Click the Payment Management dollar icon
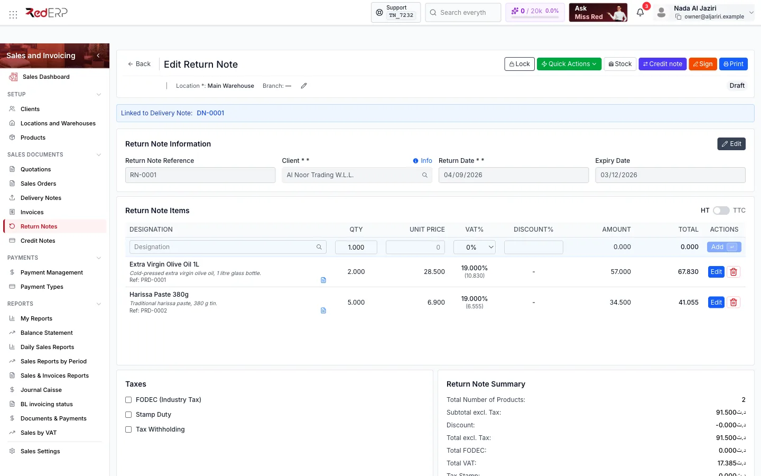 click(12, 272)
